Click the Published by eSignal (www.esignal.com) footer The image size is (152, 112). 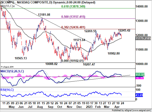pyautogui.click(x=131, y=110)
